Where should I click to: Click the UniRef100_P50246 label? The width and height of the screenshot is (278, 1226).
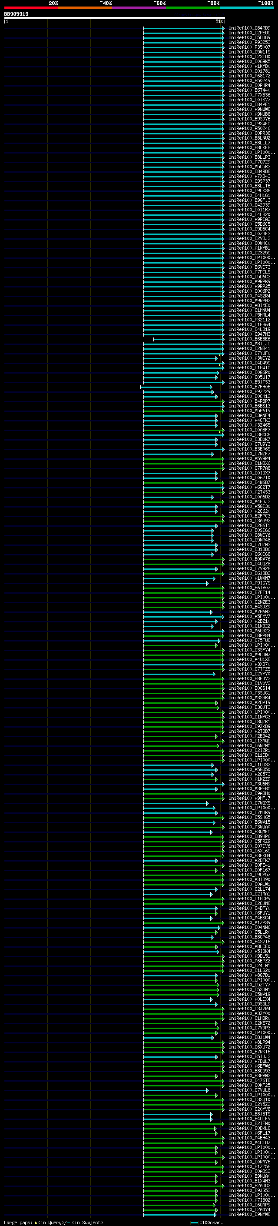coord(249,128)
